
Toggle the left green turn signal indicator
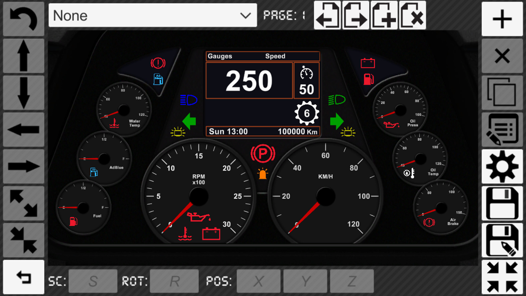189,121
